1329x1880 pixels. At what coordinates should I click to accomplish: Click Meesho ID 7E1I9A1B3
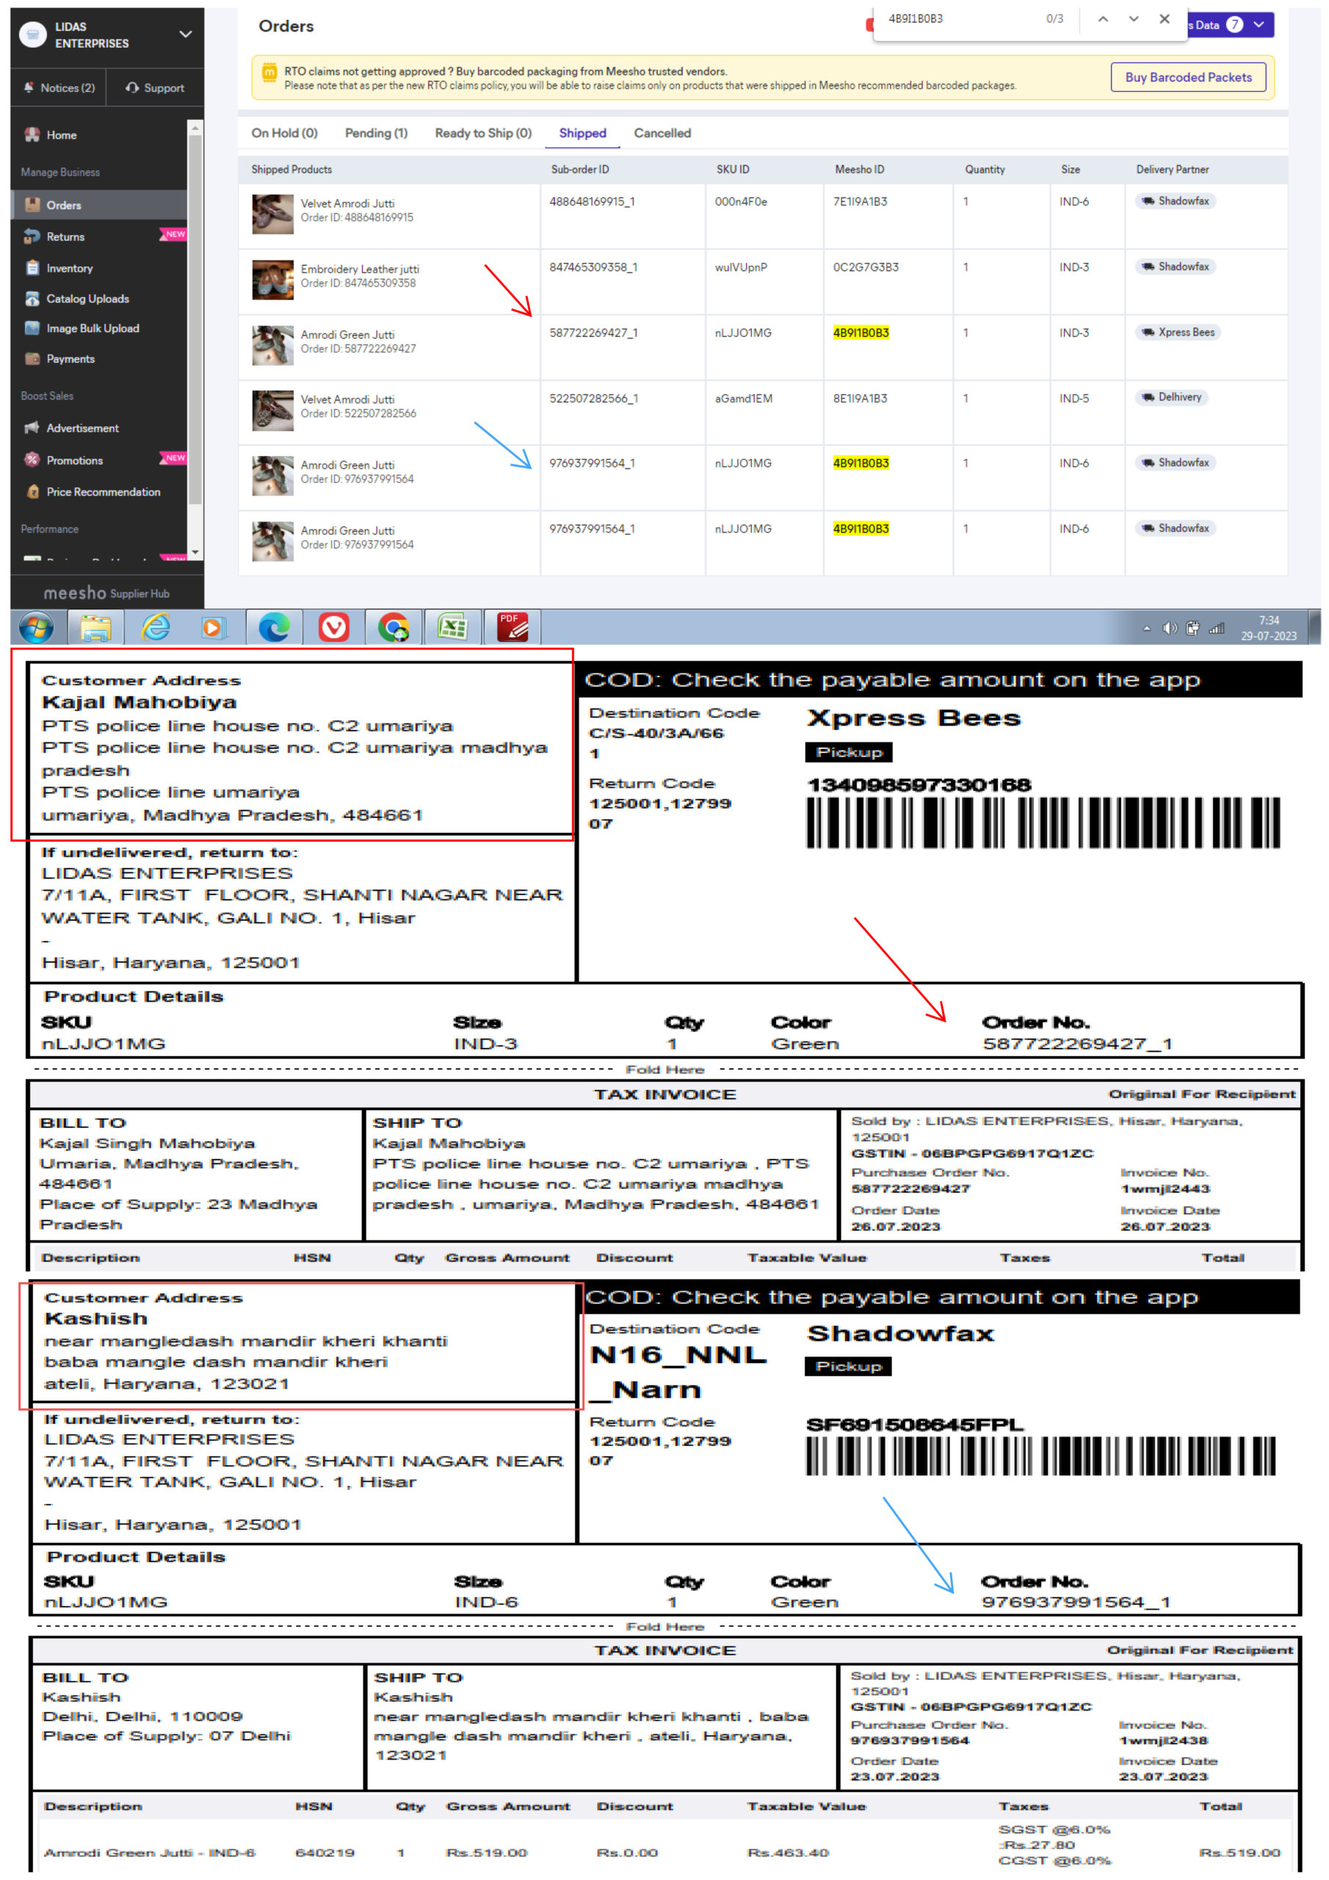860,200
